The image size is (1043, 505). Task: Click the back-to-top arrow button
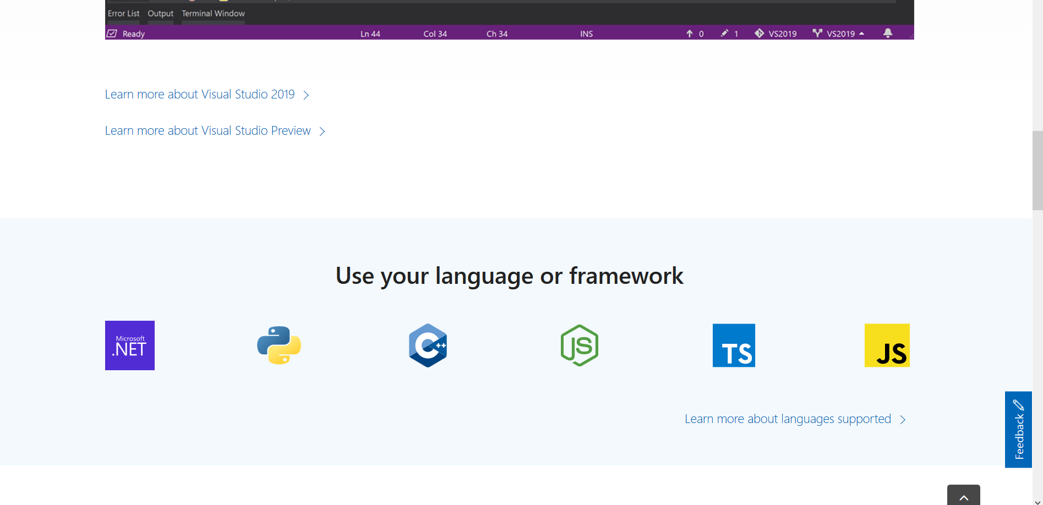coord(964,496)
